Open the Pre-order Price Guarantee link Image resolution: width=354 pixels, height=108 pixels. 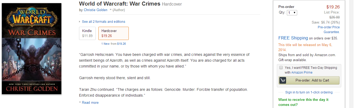[329, 29]
